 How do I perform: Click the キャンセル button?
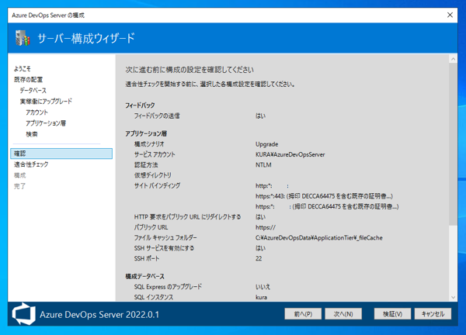[x=433, y=314]
